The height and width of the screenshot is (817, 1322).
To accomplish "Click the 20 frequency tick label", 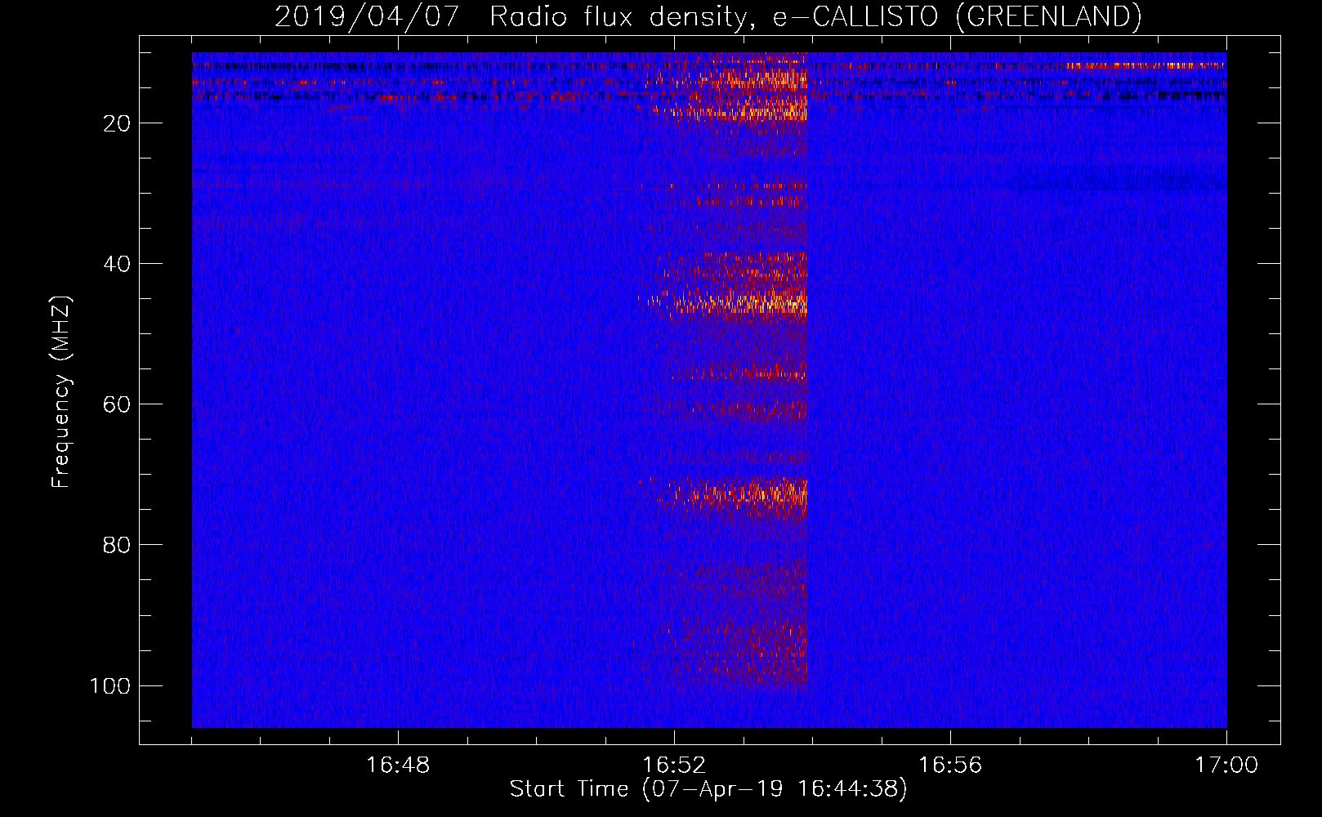I will coord(117,123).
